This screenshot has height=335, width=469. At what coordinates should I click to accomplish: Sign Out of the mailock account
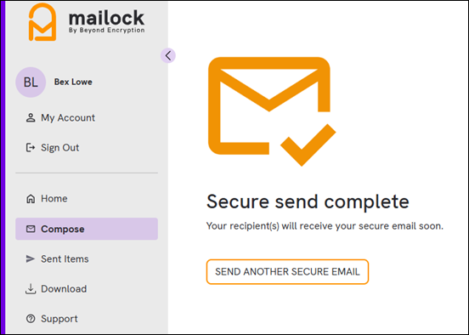pos(59,148)
